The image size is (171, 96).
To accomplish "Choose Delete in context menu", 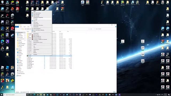I will point(41,51).
